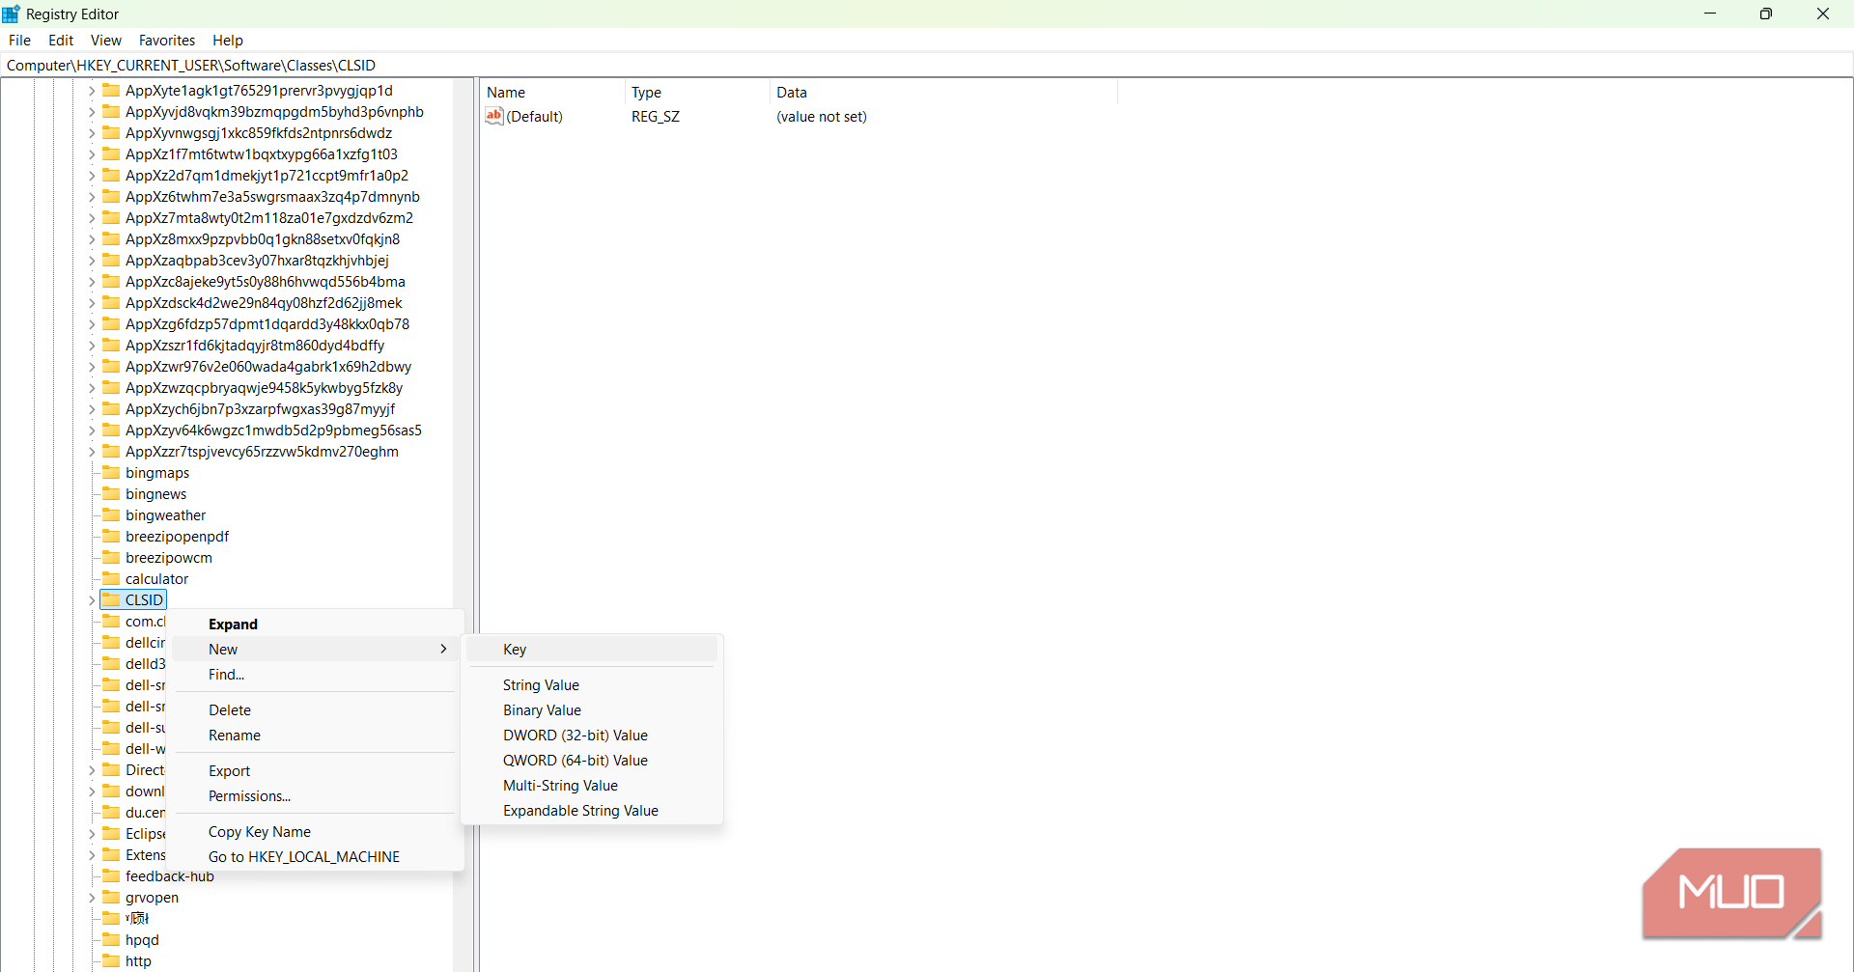
Task: Click the AppXyvjd8vqkm39bzmqpgdm5byhd3p6vnphb folder icon
Action: pyautogui.click(x=111, y=111)
